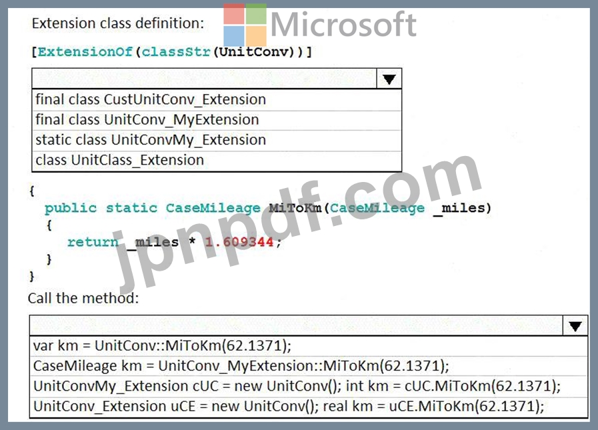This screenshot has height=430, width=598.
Task: Select the 'UnitConv_Extension uCE = new UnitConv()' option
Action: coord(289,406)
